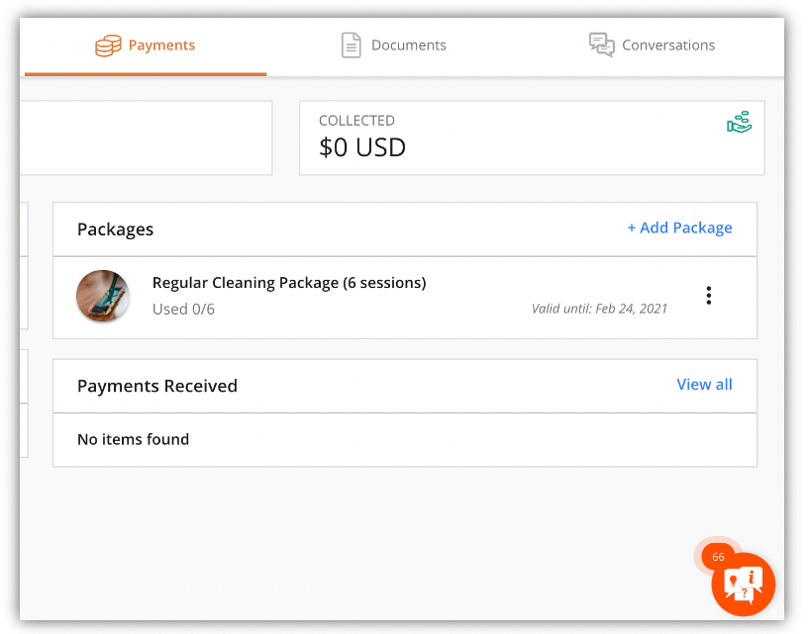Select the Payments tab label
The height and width of the screenshot is (634, 808).
pyautogui.click(x=161, y=45)
